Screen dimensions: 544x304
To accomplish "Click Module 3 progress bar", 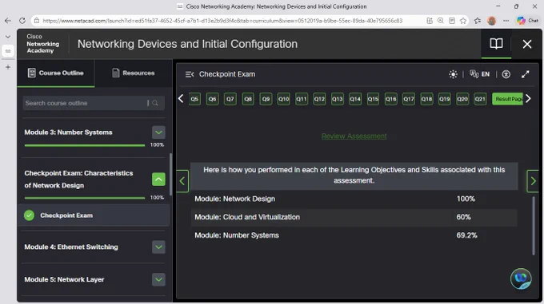I will 85,145.
